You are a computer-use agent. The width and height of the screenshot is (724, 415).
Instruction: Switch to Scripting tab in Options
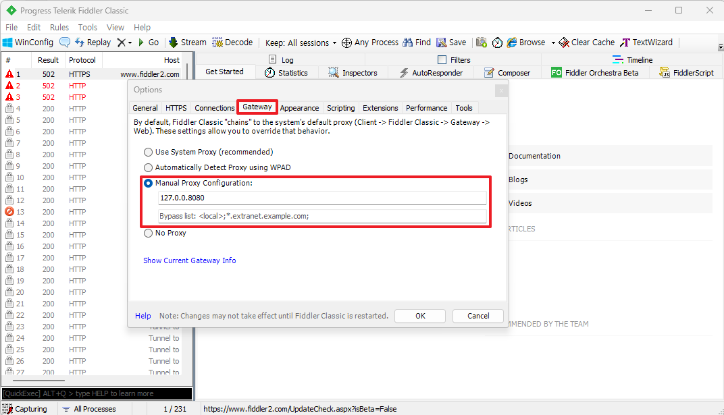341,108
